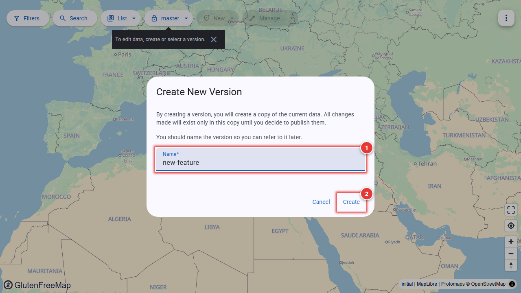Focus the Name input field
Viewport: 521px width, 293px height.
260,160
